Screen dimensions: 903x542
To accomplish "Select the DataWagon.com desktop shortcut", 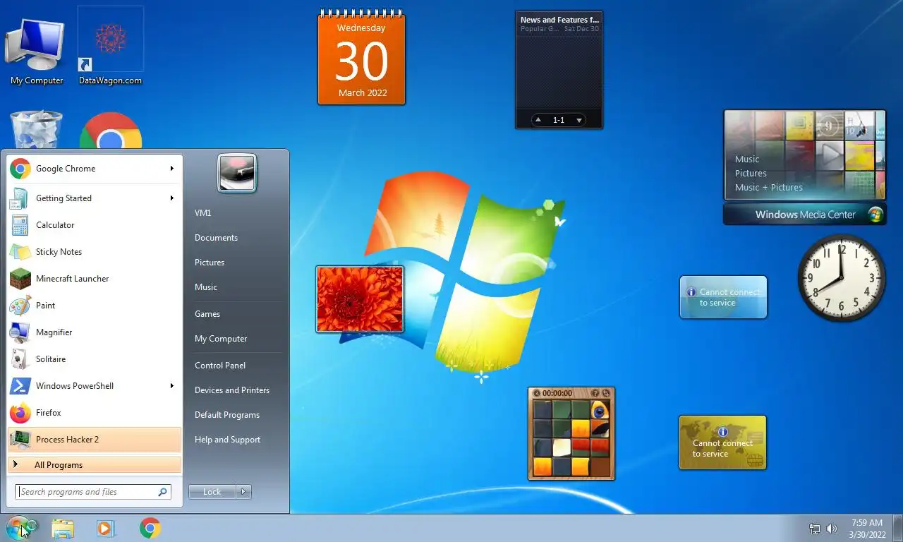I will point(110,47).
